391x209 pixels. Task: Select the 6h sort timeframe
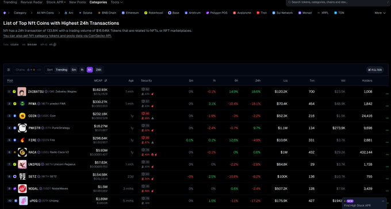tap(90, 70)
